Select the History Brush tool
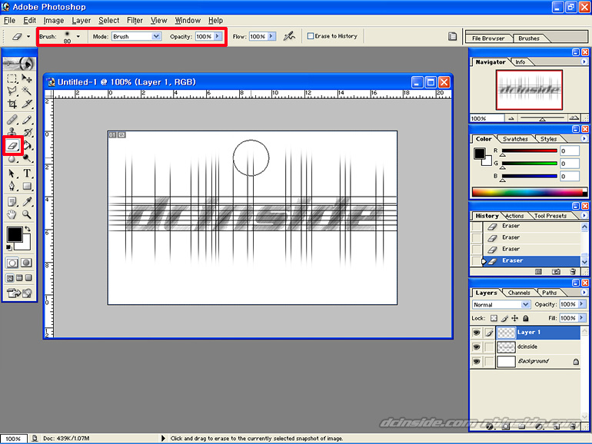This screenshot has height=444, width=592. [27, 132]
